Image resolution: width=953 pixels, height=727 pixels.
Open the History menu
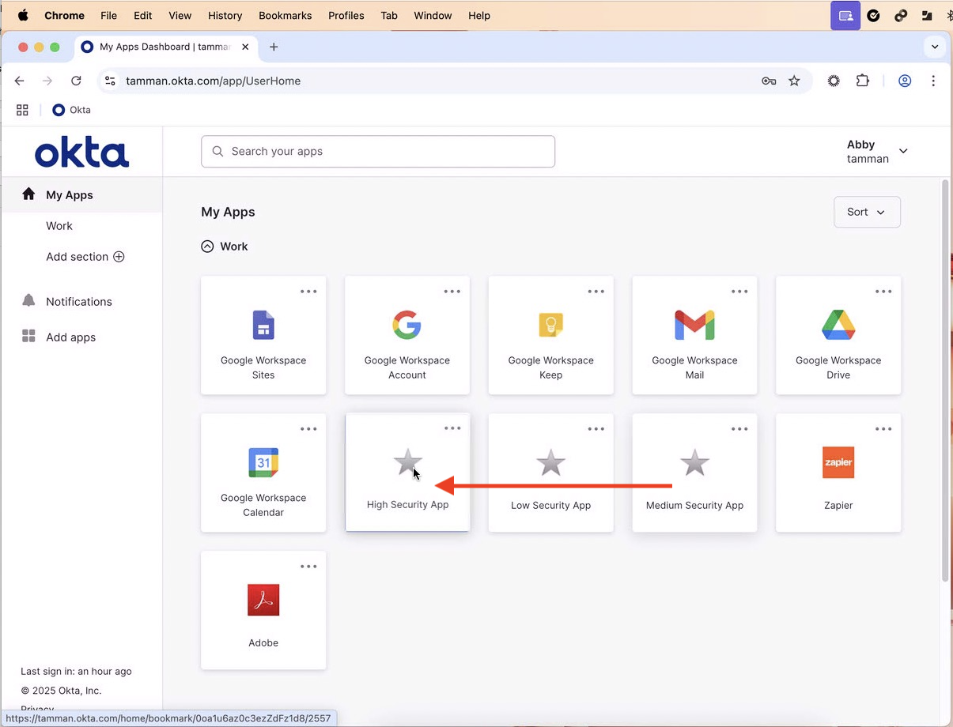pos(225,15)
